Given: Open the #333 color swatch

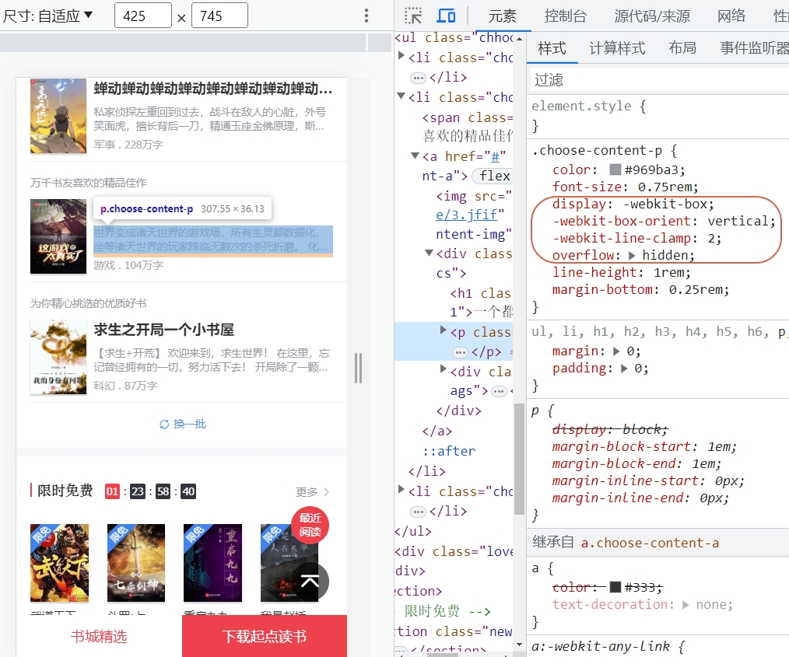Looking at the screenshot, I should [615, 587].
